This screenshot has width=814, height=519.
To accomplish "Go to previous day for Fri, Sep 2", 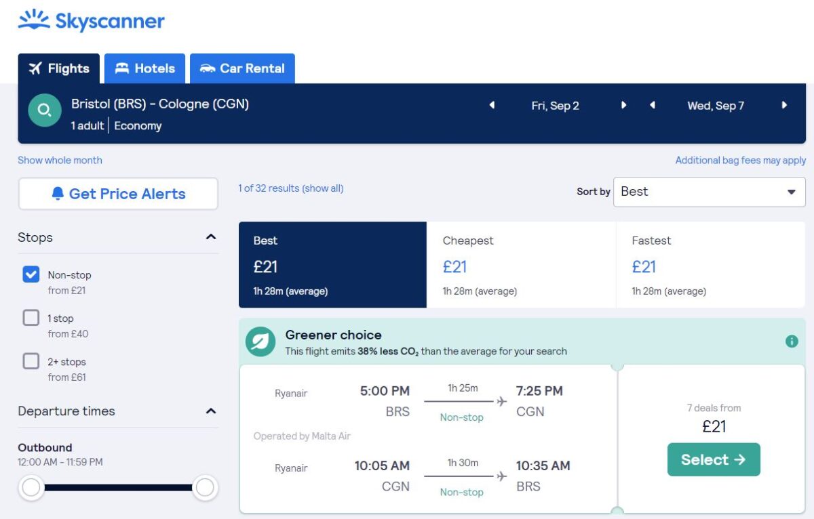I will (x=492, y=106).
